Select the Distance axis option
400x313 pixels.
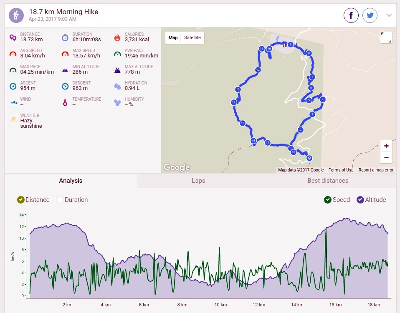pyautogui.click(x=20, y=200)
